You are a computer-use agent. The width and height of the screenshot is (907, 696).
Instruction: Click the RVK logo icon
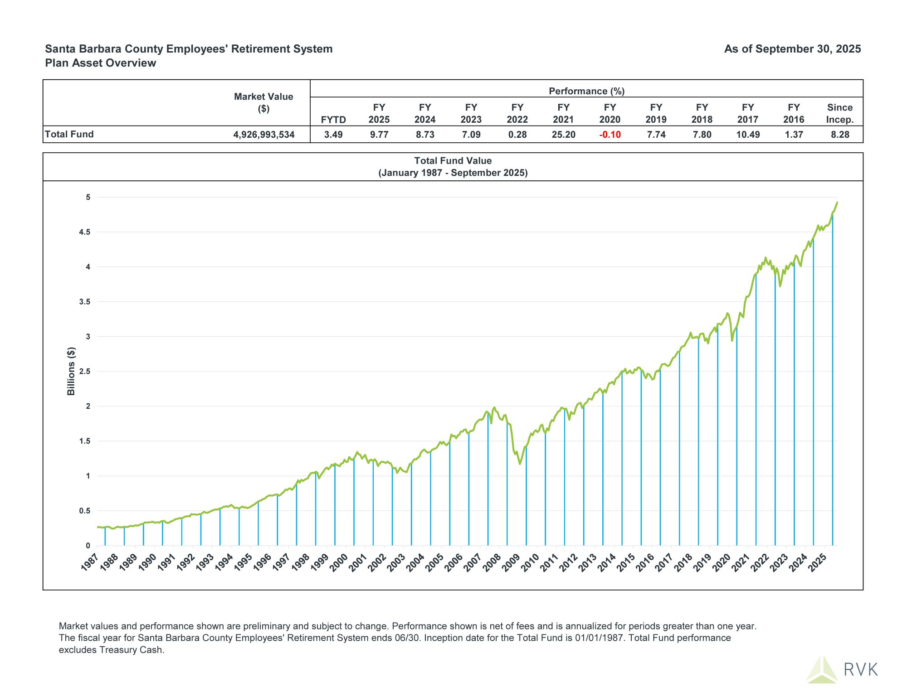pyautogui.click(x=822, y=670)
